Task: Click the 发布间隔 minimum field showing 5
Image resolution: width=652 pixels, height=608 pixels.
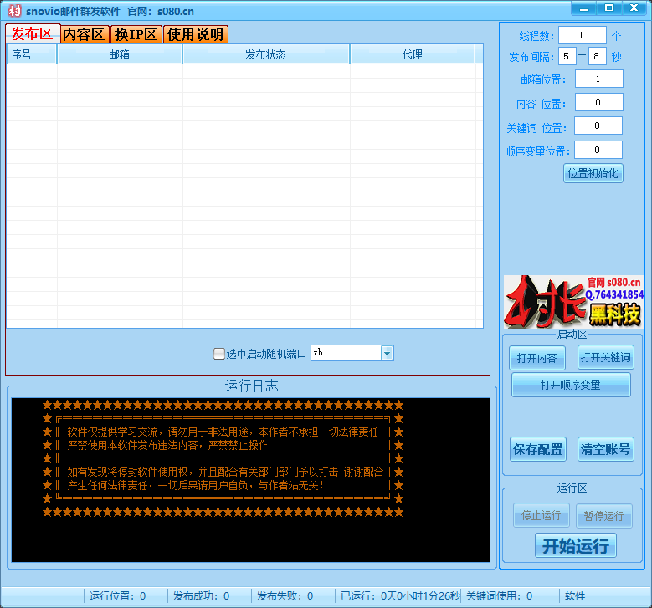Action: tap(567, 56)
